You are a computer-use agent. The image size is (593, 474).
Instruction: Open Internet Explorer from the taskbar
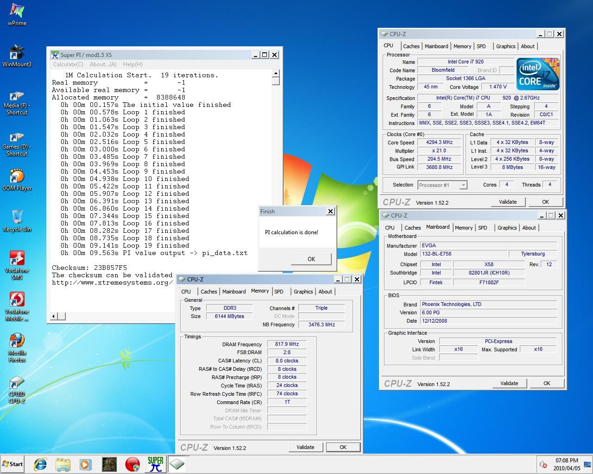pos(40,464)
